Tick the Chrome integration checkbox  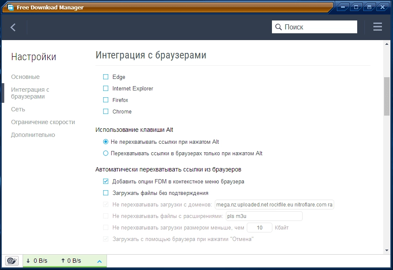pyautogui.click(x=106, y=111)
